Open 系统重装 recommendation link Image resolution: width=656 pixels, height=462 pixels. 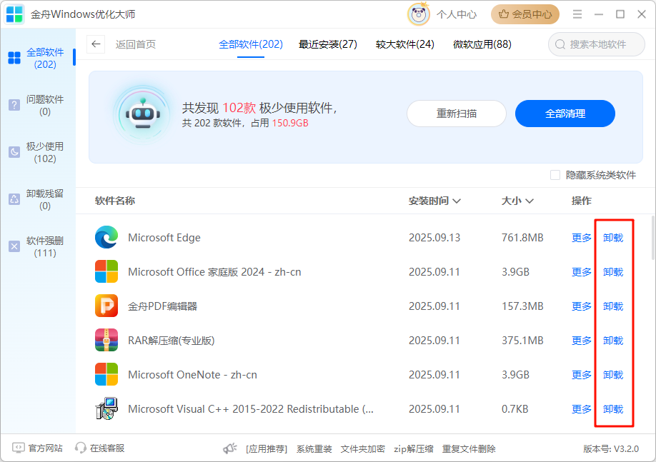point(314,448)
